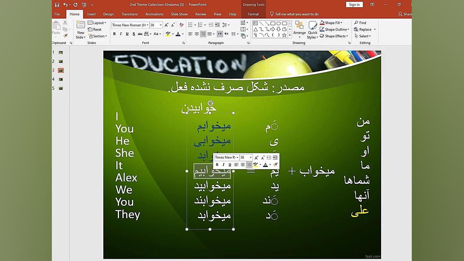Click mini toolbar font color A swatch
This screenshot has width=464, height=261.
[265, 164]
